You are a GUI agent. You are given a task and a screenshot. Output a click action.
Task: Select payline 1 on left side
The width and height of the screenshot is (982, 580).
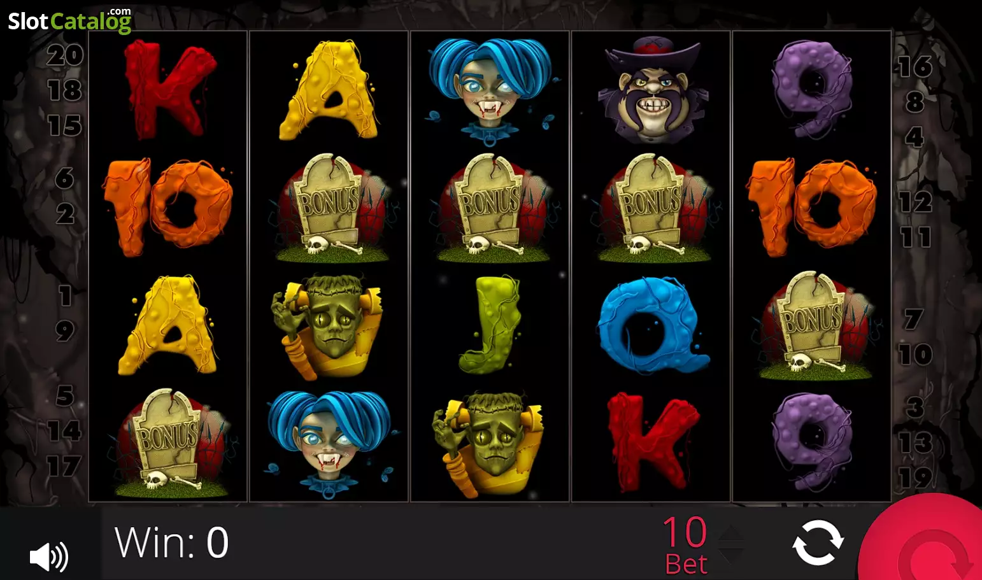(x=65, y=295)
